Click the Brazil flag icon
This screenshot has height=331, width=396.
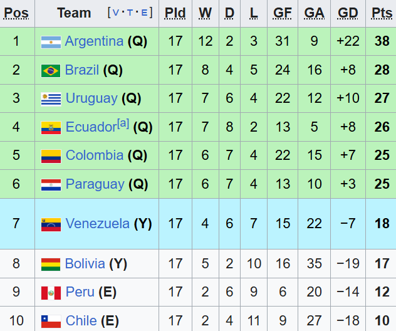(x=51, y=70)
